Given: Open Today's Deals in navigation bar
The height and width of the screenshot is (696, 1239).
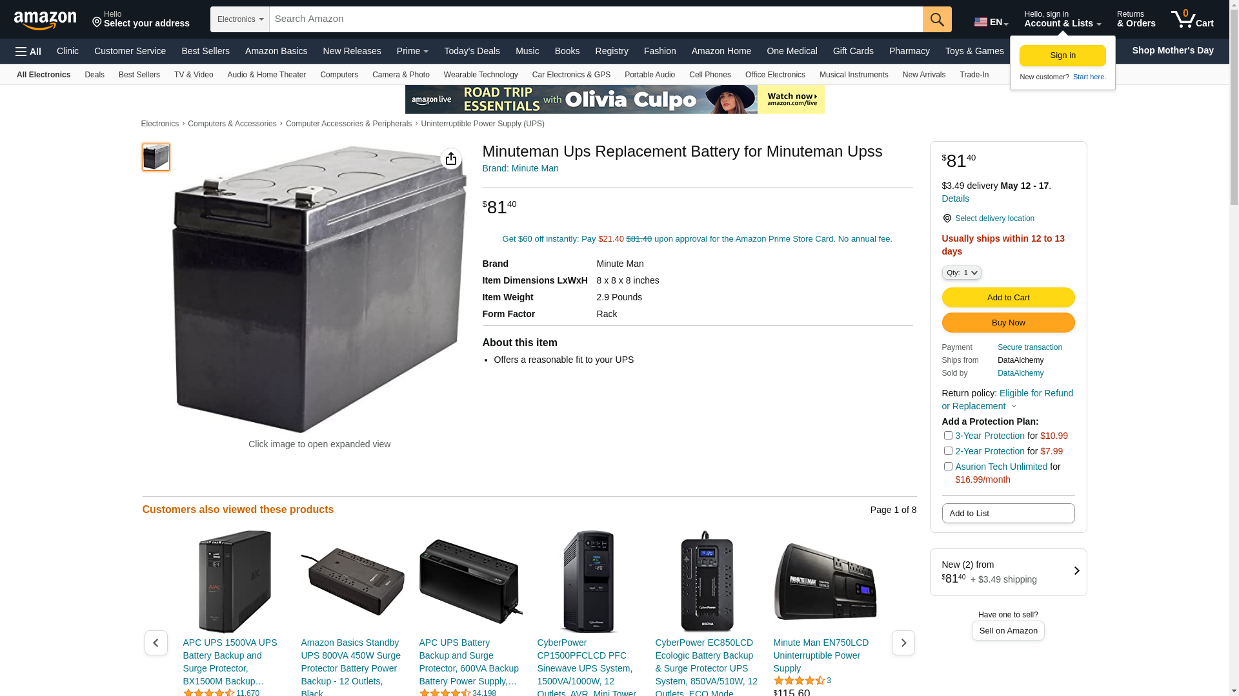Looking at the screenshot, I should tap(472, 51).
